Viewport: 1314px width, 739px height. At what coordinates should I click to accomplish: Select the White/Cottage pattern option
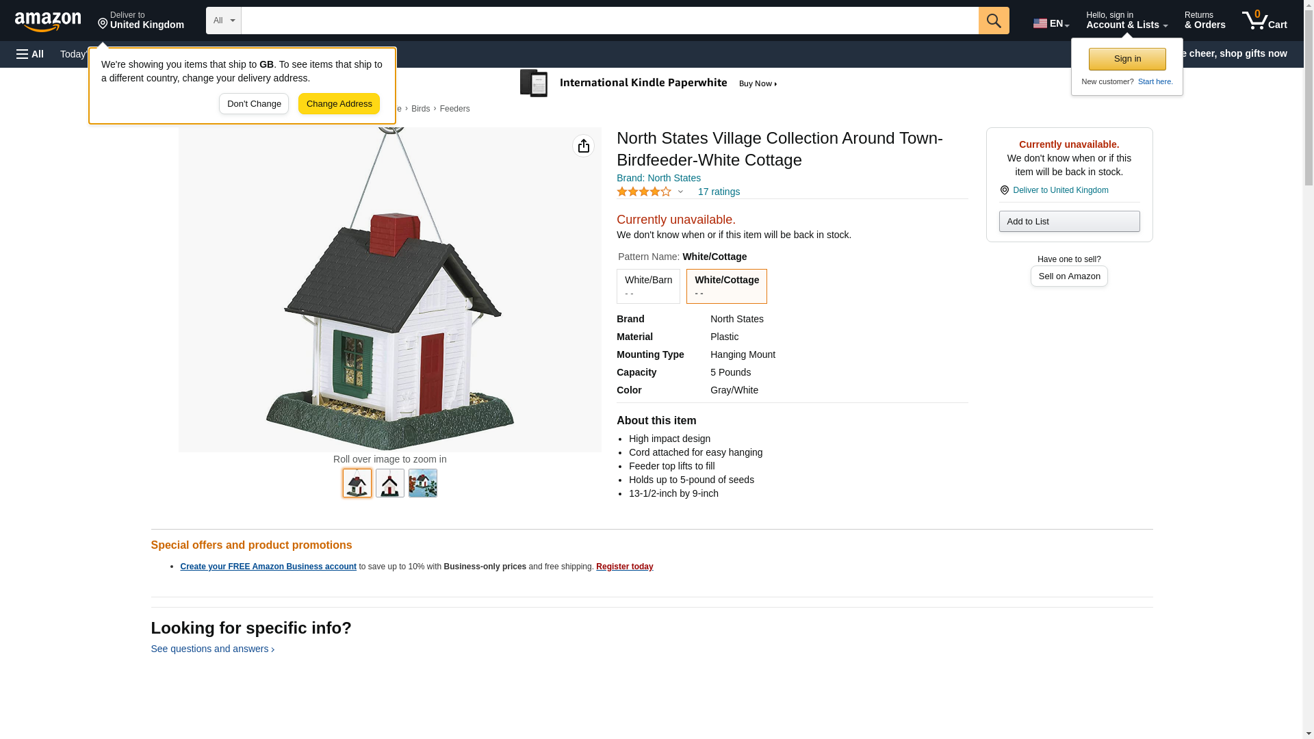tap(726, 286)
